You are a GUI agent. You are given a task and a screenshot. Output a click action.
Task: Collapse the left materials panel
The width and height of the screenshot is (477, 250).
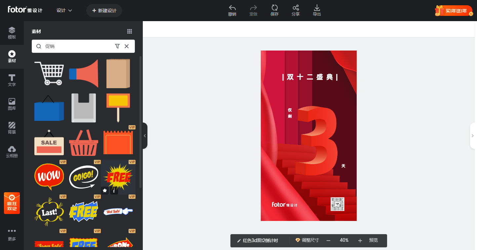point(145,136)
